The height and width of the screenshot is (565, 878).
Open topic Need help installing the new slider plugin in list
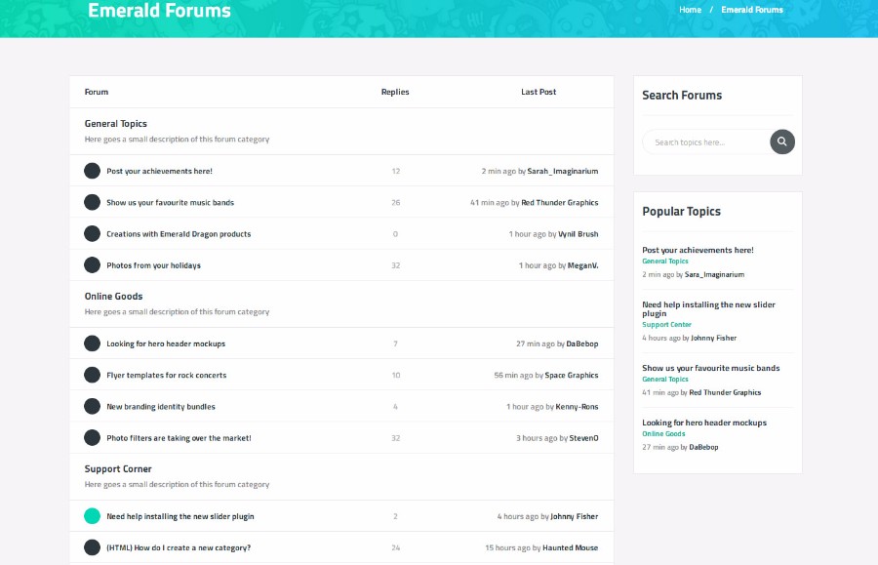click(x=180, y=516)
